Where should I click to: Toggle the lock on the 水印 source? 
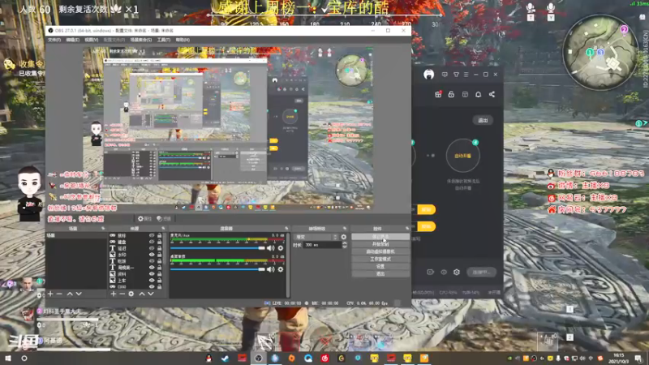point(159,255)
